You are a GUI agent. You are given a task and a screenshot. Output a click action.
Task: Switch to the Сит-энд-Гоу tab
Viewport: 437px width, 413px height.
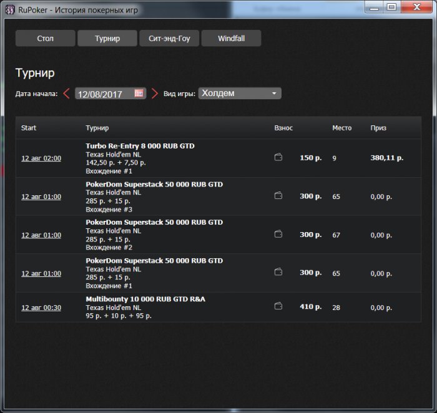pyautogui.click(x=169, y=38)
